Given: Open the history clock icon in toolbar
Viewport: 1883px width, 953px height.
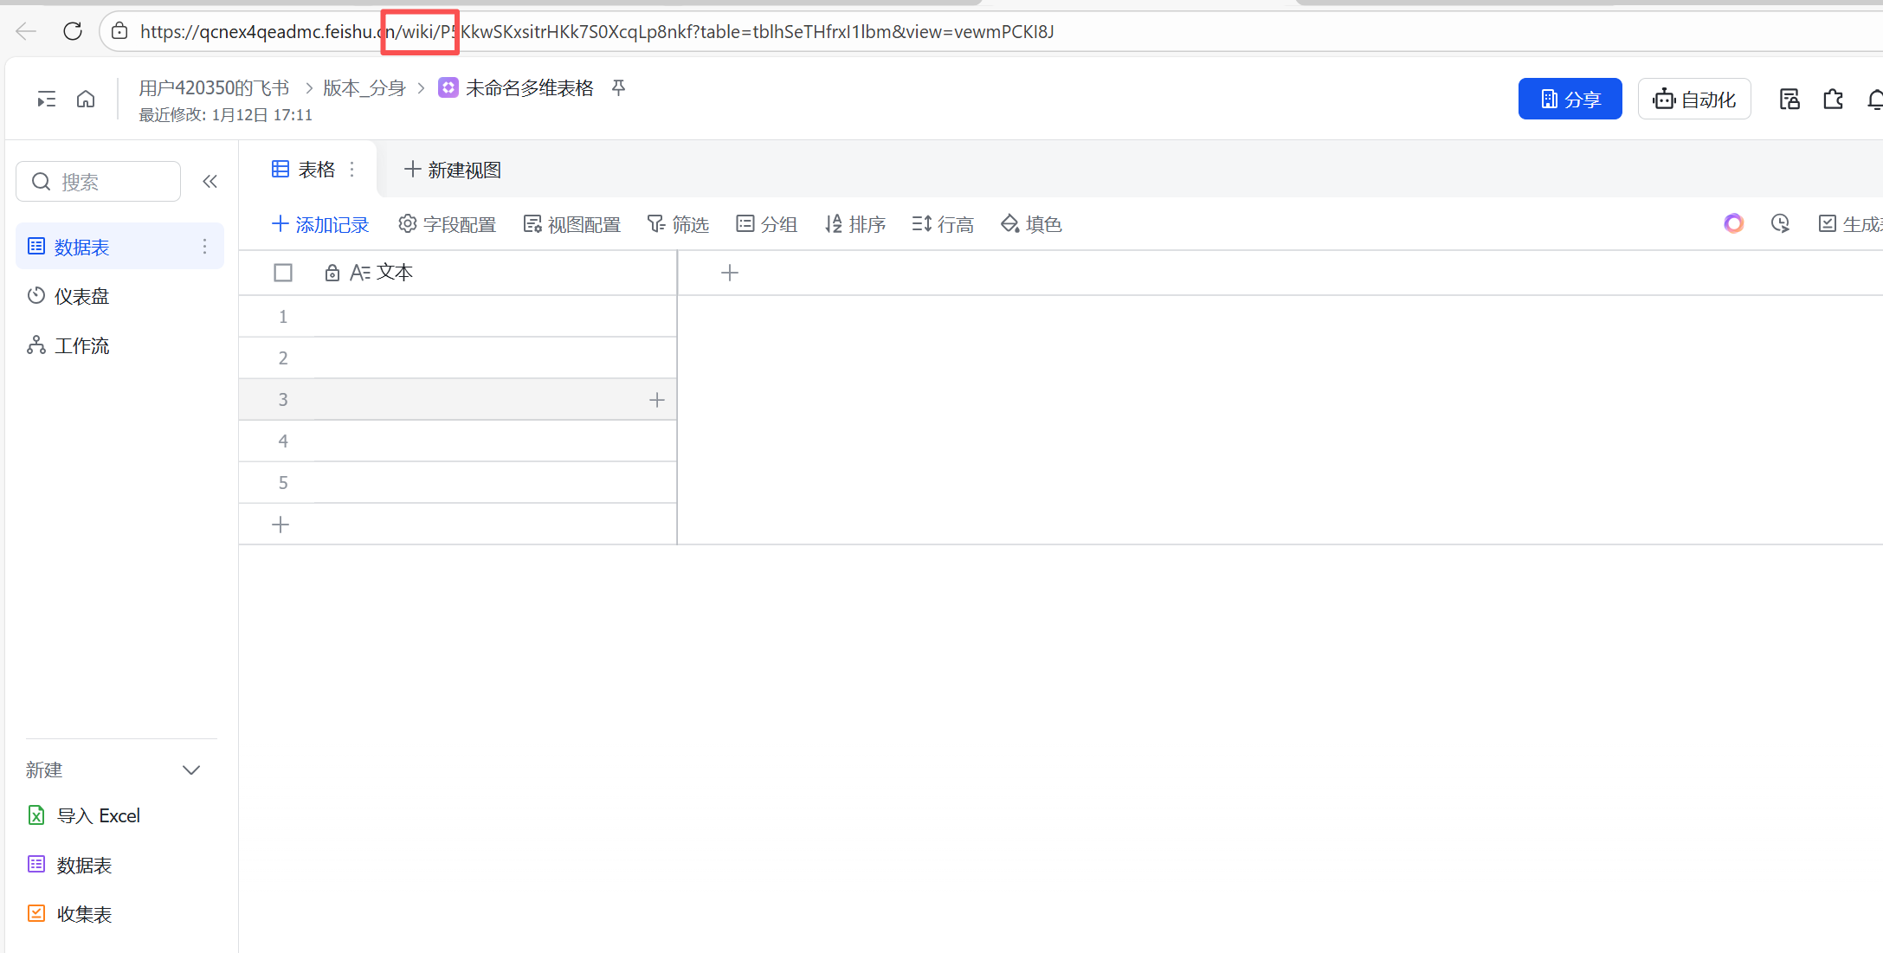Looking at the screenshot, I should 1780,224.
